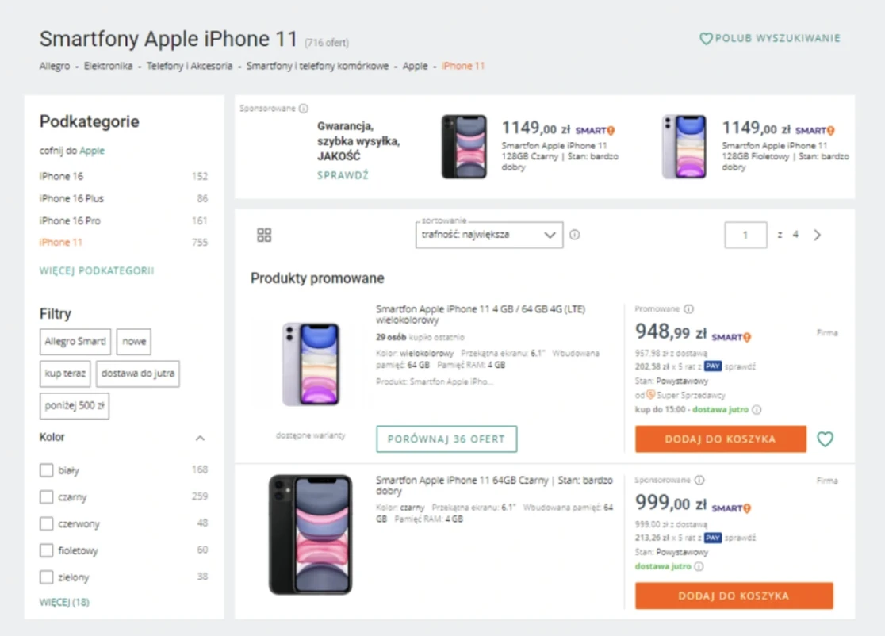Image resolution: width=885 pixels, height=636 pixels.
Task: Select iPhone 16 Pro subcategory
Action: (70, 220)
